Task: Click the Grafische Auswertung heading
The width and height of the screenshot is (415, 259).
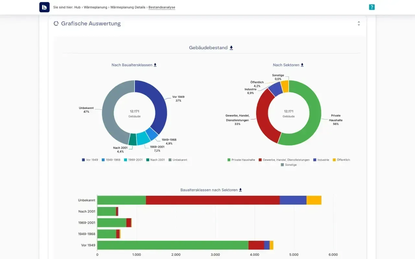Action: coord(91,23)
